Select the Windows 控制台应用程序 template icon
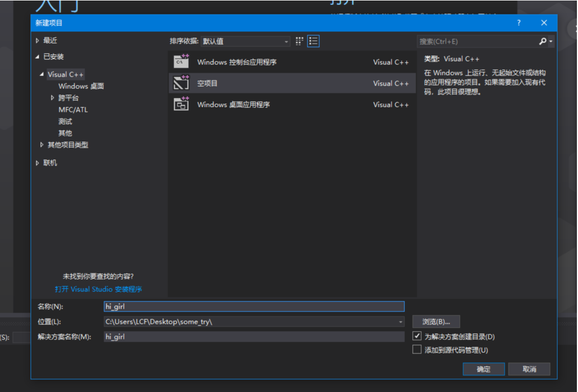Screen dimensions: 578x392 tap(181, 62)
